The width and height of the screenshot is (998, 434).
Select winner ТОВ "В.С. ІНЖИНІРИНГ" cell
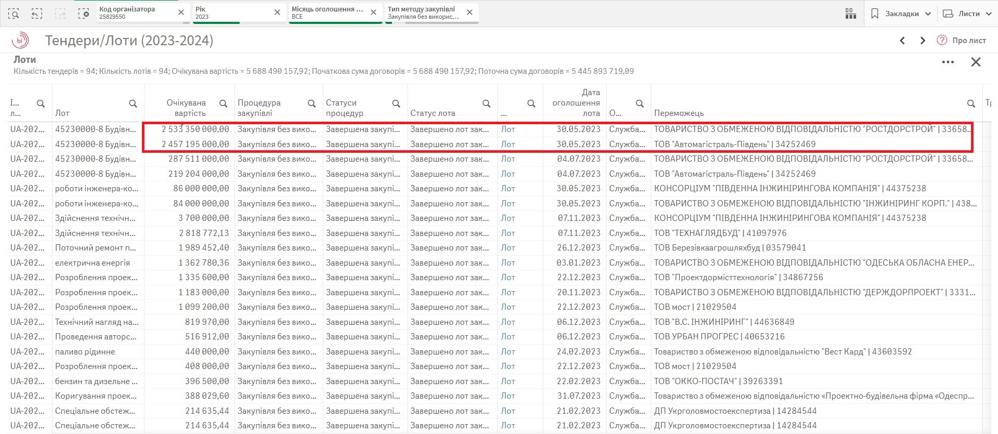[817, 322]
